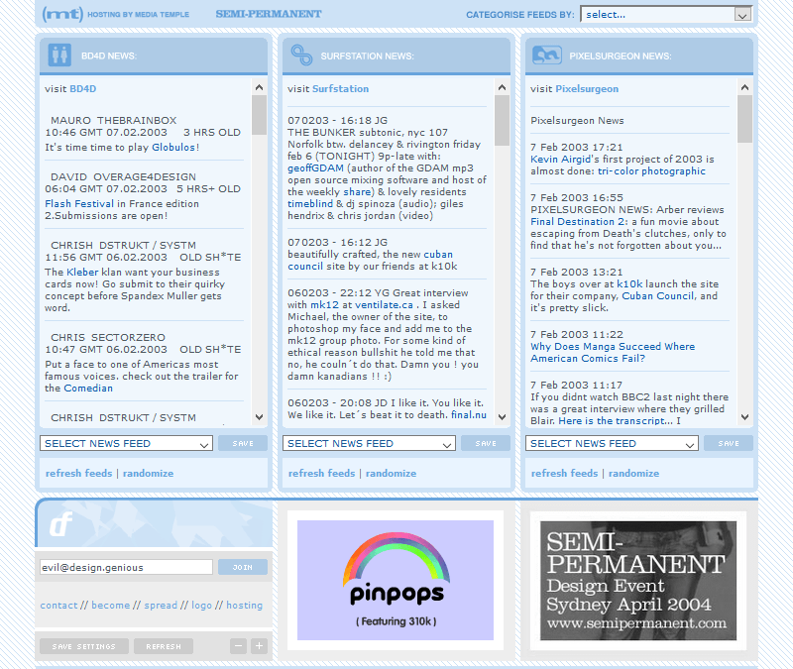Click the Pixelsurgeon news scrollbar thumb
The width and height of the screenshot is (793, 669).
click(x=744, y=119)
